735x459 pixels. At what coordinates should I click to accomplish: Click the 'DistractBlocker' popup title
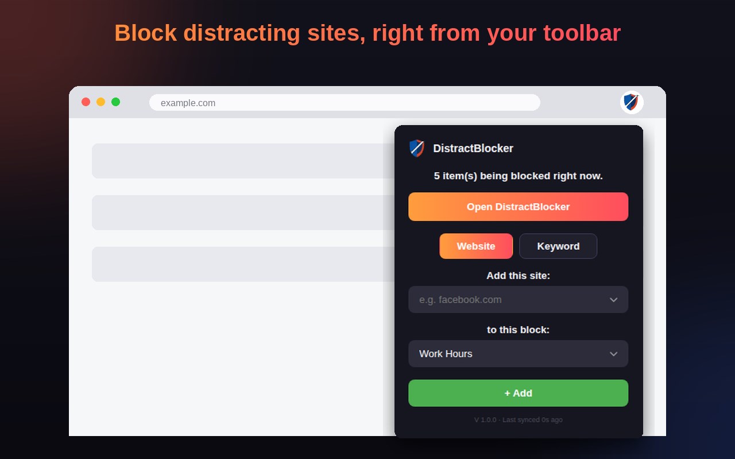click(473, 148)
